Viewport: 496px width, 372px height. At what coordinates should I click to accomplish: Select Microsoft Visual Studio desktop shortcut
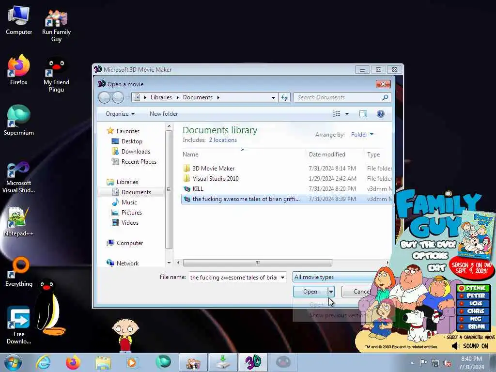(x=19, y=177)
